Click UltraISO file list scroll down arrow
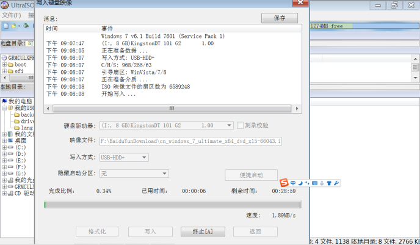The width and height of the screenshot is (420, 245). (415, 78)
